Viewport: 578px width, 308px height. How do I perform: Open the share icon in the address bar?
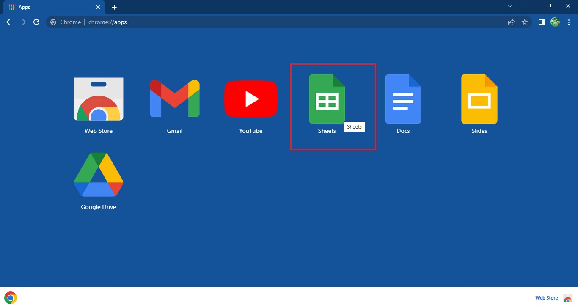511,22
